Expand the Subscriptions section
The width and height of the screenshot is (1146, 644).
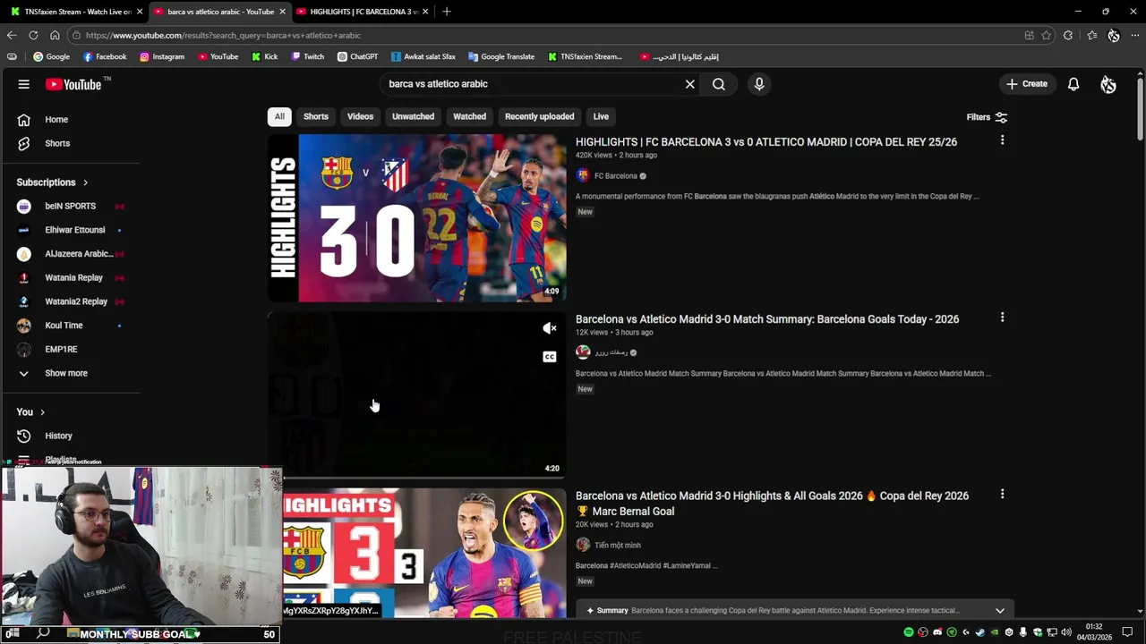coord(52,182)
